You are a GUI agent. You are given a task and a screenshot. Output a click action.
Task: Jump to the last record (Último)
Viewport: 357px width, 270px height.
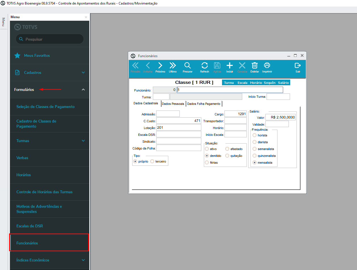click(173, 67)
